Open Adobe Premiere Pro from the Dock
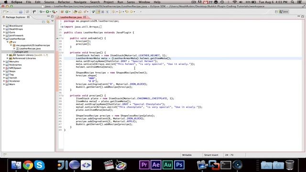This screenshot has width=306, height=172. [x=144, y=165]
